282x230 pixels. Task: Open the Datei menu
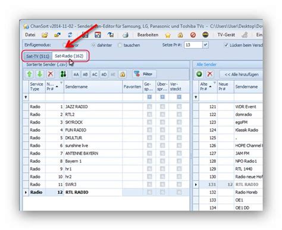30,35
